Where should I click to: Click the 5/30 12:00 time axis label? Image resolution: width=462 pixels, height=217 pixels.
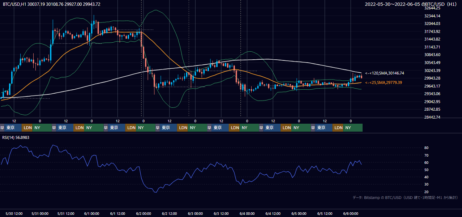(x=14, y=213)
